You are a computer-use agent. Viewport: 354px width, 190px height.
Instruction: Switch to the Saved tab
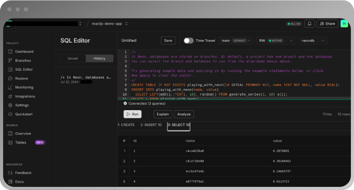tap(73, 59)
